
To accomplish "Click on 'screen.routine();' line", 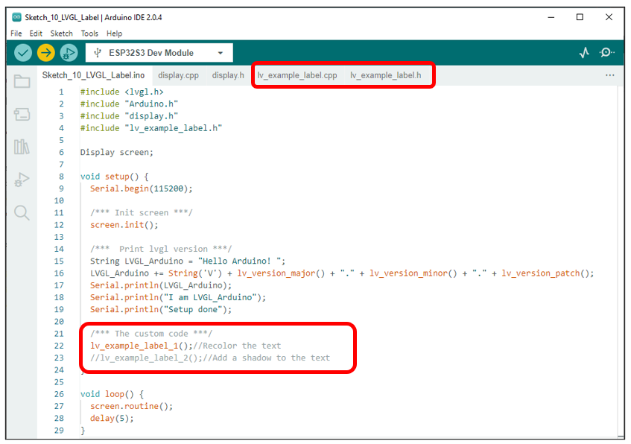I will point(131,406).
